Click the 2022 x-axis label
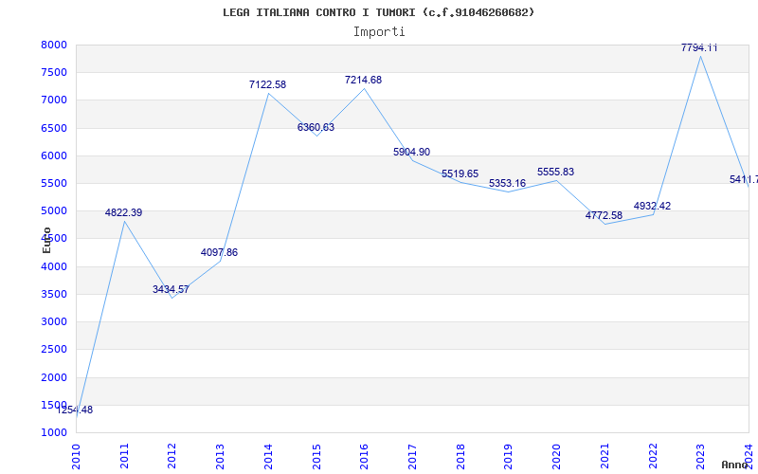Screen dimensions: 758x474 [652, 457]
